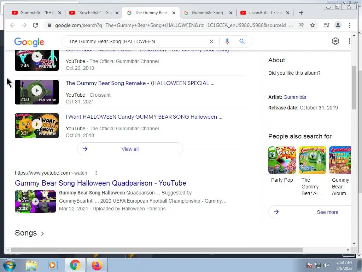This screenshot has height=272, width=362.
Task: Expand the Songs section chevron
Action: click(x=42, y=234)
